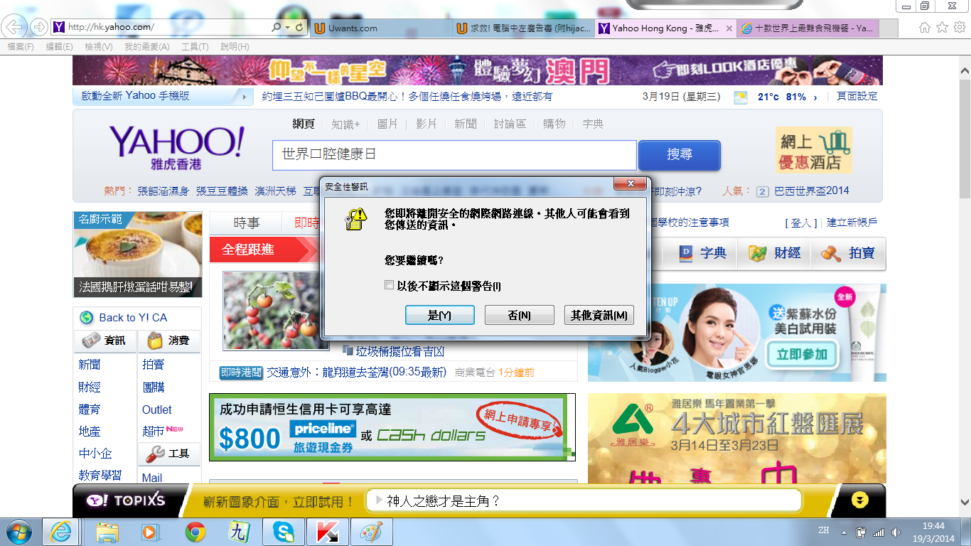
Task: Switch to the 求救! 電腦中左廣告毒 tab
Action: tap(524, 28)
